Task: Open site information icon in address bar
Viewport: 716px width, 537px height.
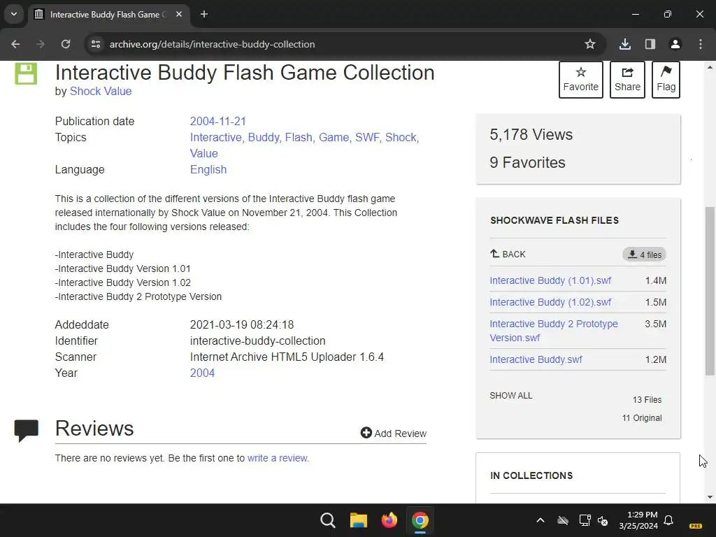Action: tap(96, 44)
